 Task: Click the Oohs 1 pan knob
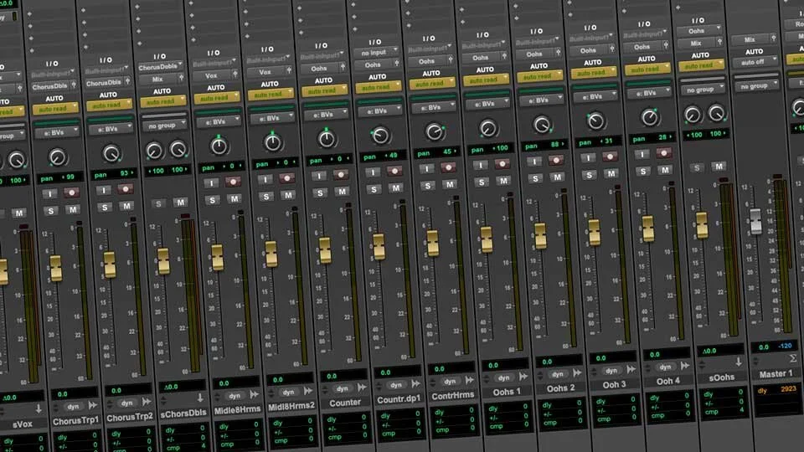pos(488,128)
